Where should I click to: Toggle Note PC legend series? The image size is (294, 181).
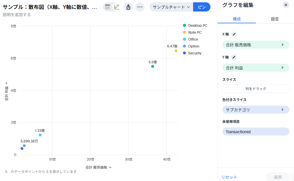click(x=195, y=33)
